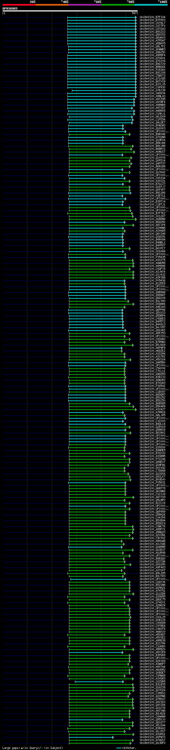Click the cyan ~100% identity legend segment

click(x=151, y=5)
